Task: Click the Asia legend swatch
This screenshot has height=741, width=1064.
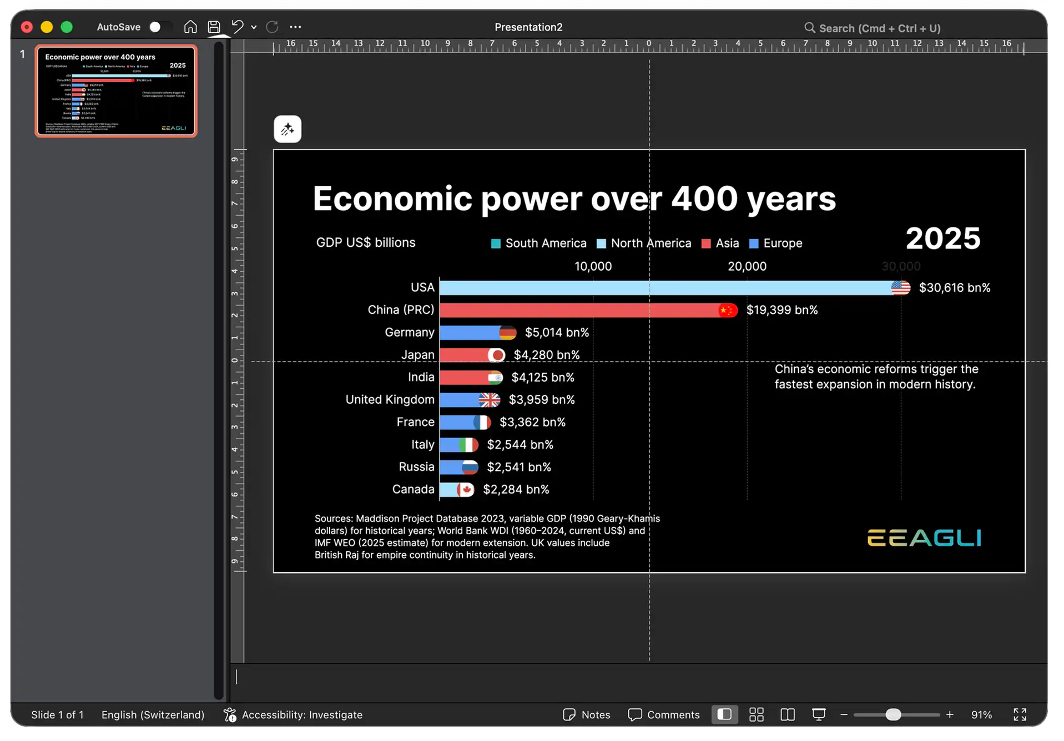Action: (x=706, y=243)
